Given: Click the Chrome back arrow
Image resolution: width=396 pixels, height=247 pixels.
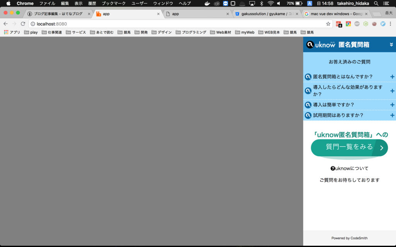Looking at the screenshot, I should 5,24.
